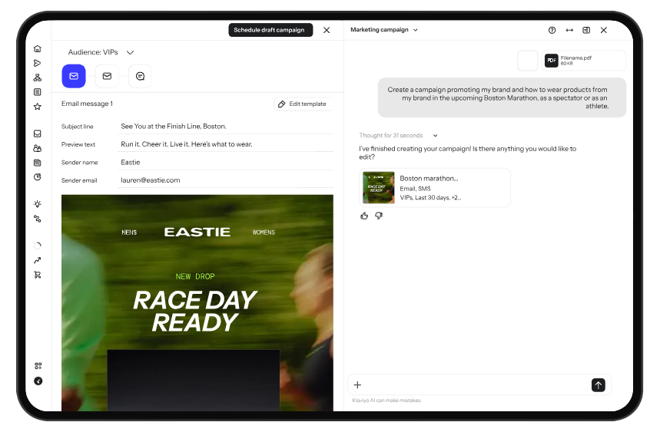Click the Edit template button
Viewport: 660px width, 432px height.
(303, 104)
